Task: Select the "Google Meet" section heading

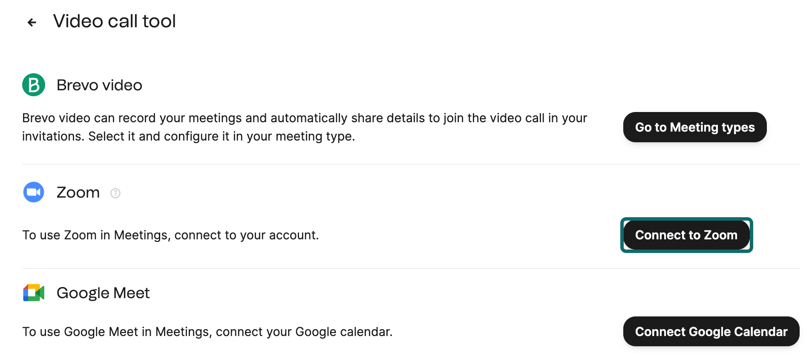Action: 103,293
